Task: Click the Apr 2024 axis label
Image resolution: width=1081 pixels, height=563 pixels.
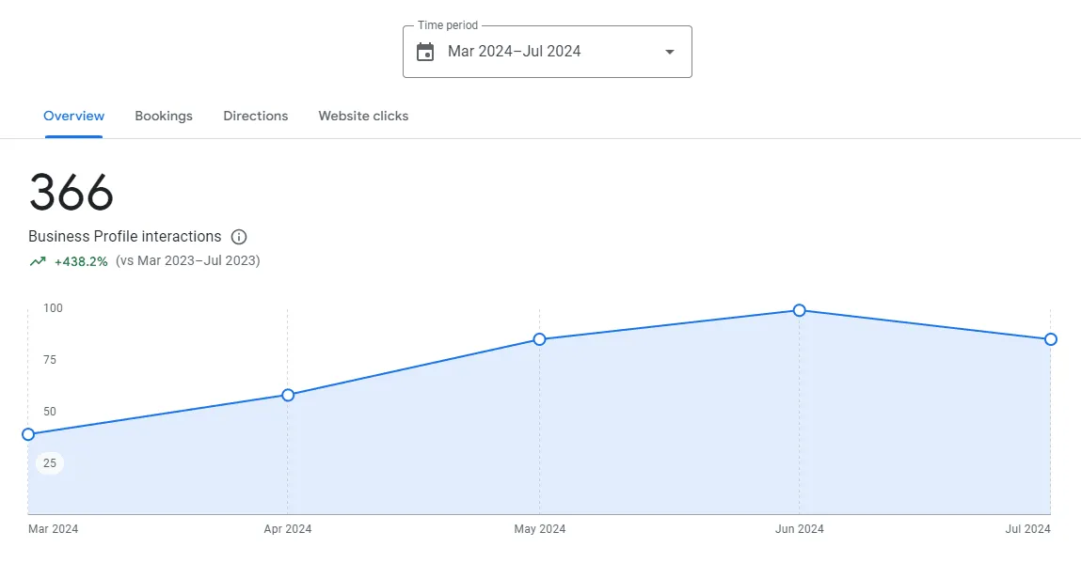Action: tap(288, 528)
